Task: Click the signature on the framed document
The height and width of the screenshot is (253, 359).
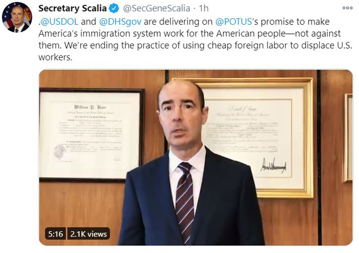Action: pyautogui.click(x=273, y=166)
